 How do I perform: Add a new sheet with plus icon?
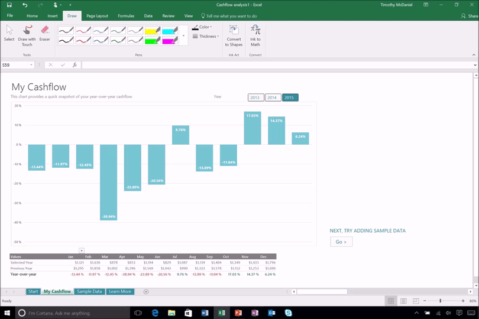(x=146, y=291)
